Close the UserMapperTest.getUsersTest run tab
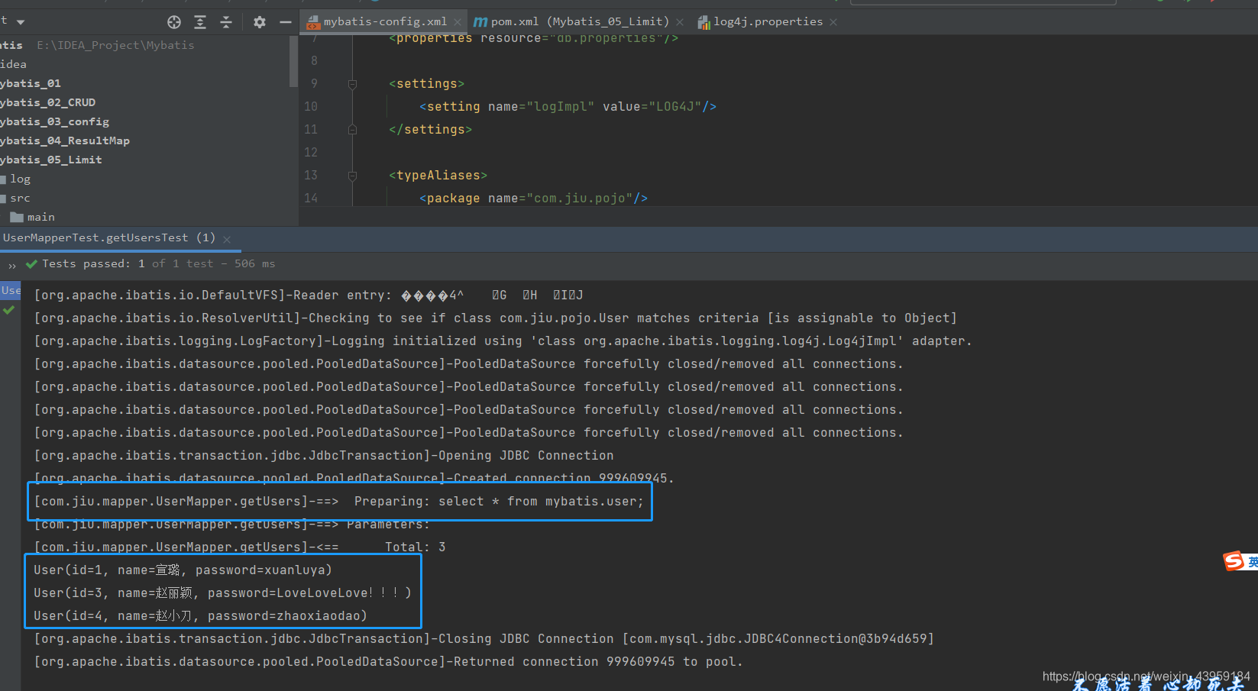This screenshot has height=691, width=1258. coord(227,240)
